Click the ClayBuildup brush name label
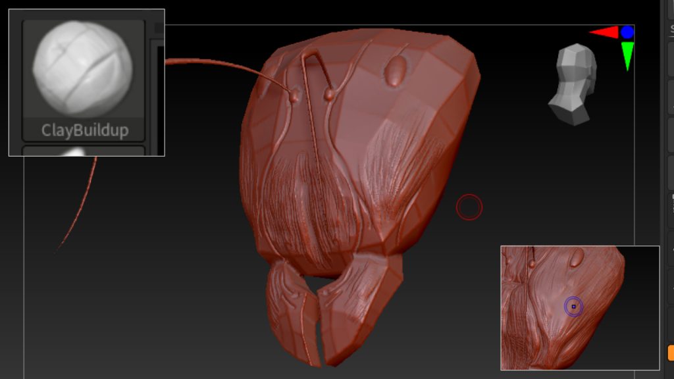The height and width of the screenshot is (379, 674). (85, 130)
